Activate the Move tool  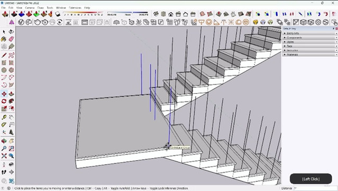tap(4, 94)
